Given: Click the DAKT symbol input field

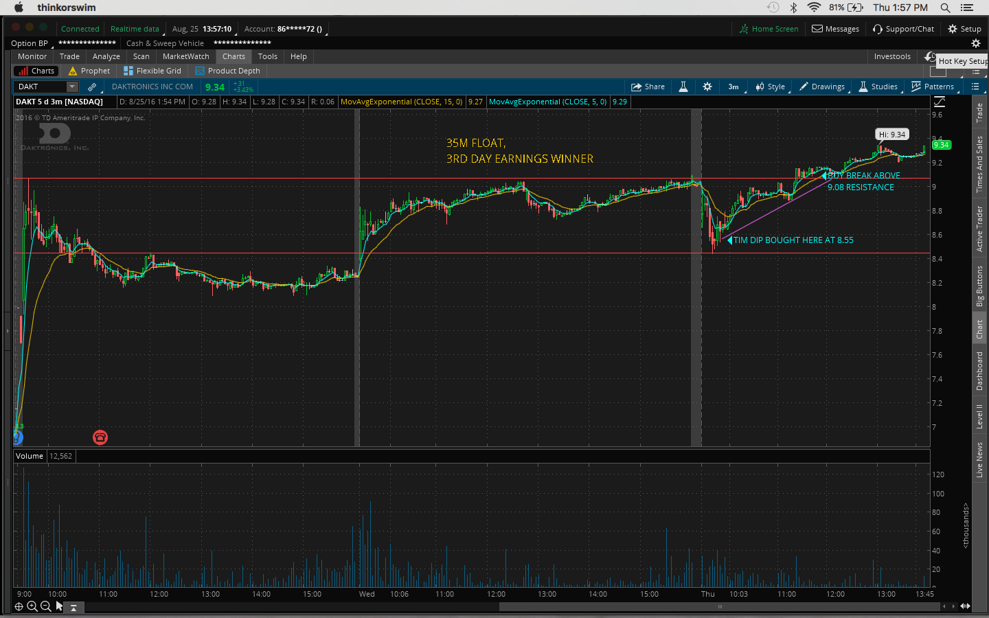Looking at the screenshot, I should pos(40,87).
